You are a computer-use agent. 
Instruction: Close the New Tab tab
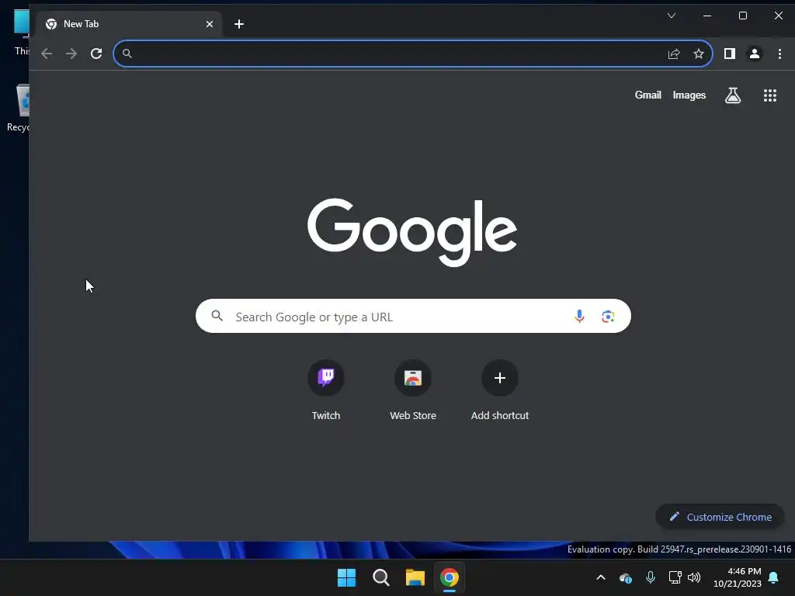[210, 24]
